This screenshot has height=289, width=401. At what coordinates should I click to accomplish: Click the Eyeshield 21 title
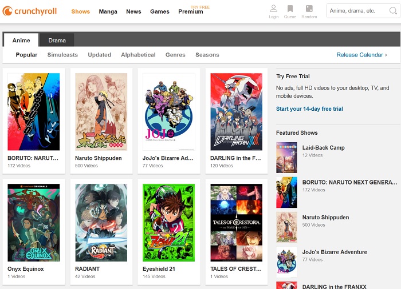(x=159, y=269)
